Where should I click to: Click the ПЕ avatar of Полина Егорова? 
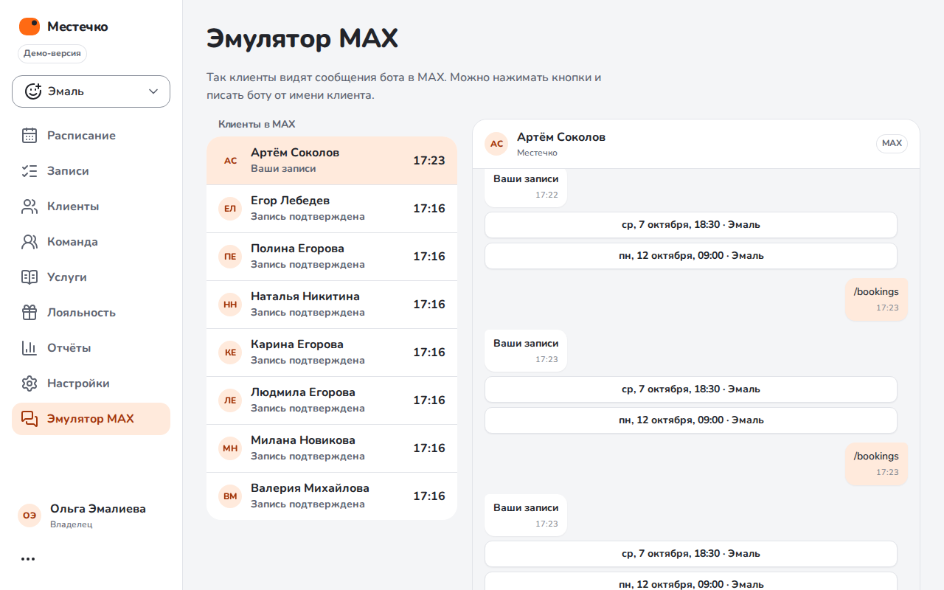(230, 257)
